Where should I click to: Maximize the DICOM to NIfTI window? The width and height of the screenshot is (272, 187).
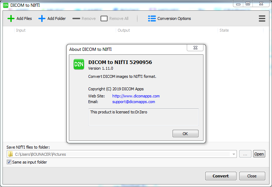(x=248, y=4)
